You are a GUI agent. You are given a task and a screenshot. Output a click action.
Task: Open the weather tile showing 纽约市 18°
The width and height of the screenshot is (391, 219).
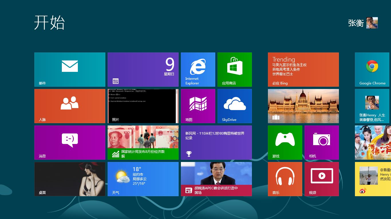click(x=143, y=179)
